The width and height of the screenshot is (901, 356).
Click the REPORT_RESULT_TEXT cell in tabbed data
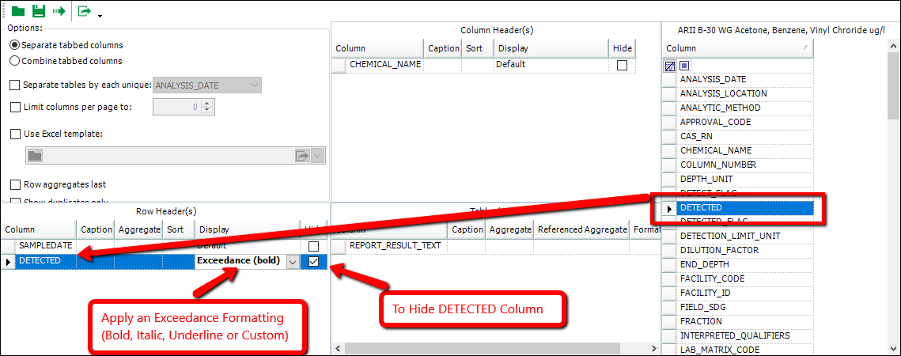click(396, 246)
